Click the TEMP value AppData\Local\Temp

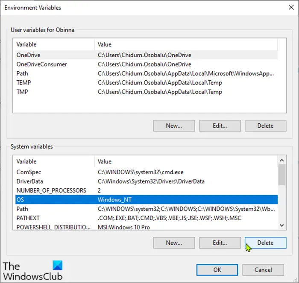coord(160,82)
